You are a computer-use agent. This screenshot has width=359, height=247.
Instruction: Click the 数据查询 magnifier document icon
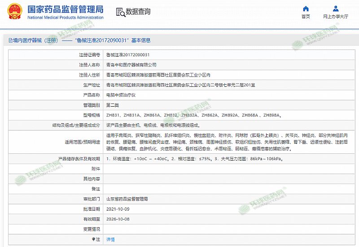pos(120,12)
